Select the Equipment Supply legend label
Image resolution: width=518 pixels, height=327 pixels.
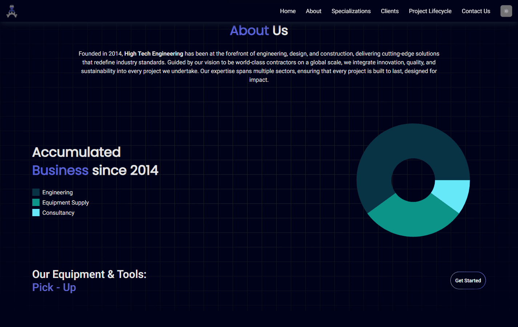(x=65, y=202)
